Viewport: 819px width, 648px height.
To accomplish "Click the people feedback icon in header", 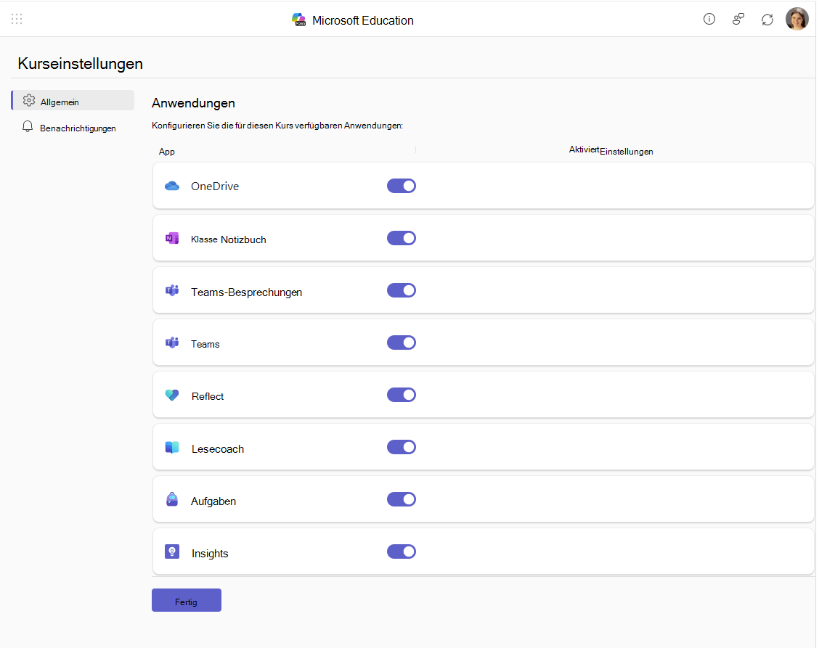I will [738, 20].
